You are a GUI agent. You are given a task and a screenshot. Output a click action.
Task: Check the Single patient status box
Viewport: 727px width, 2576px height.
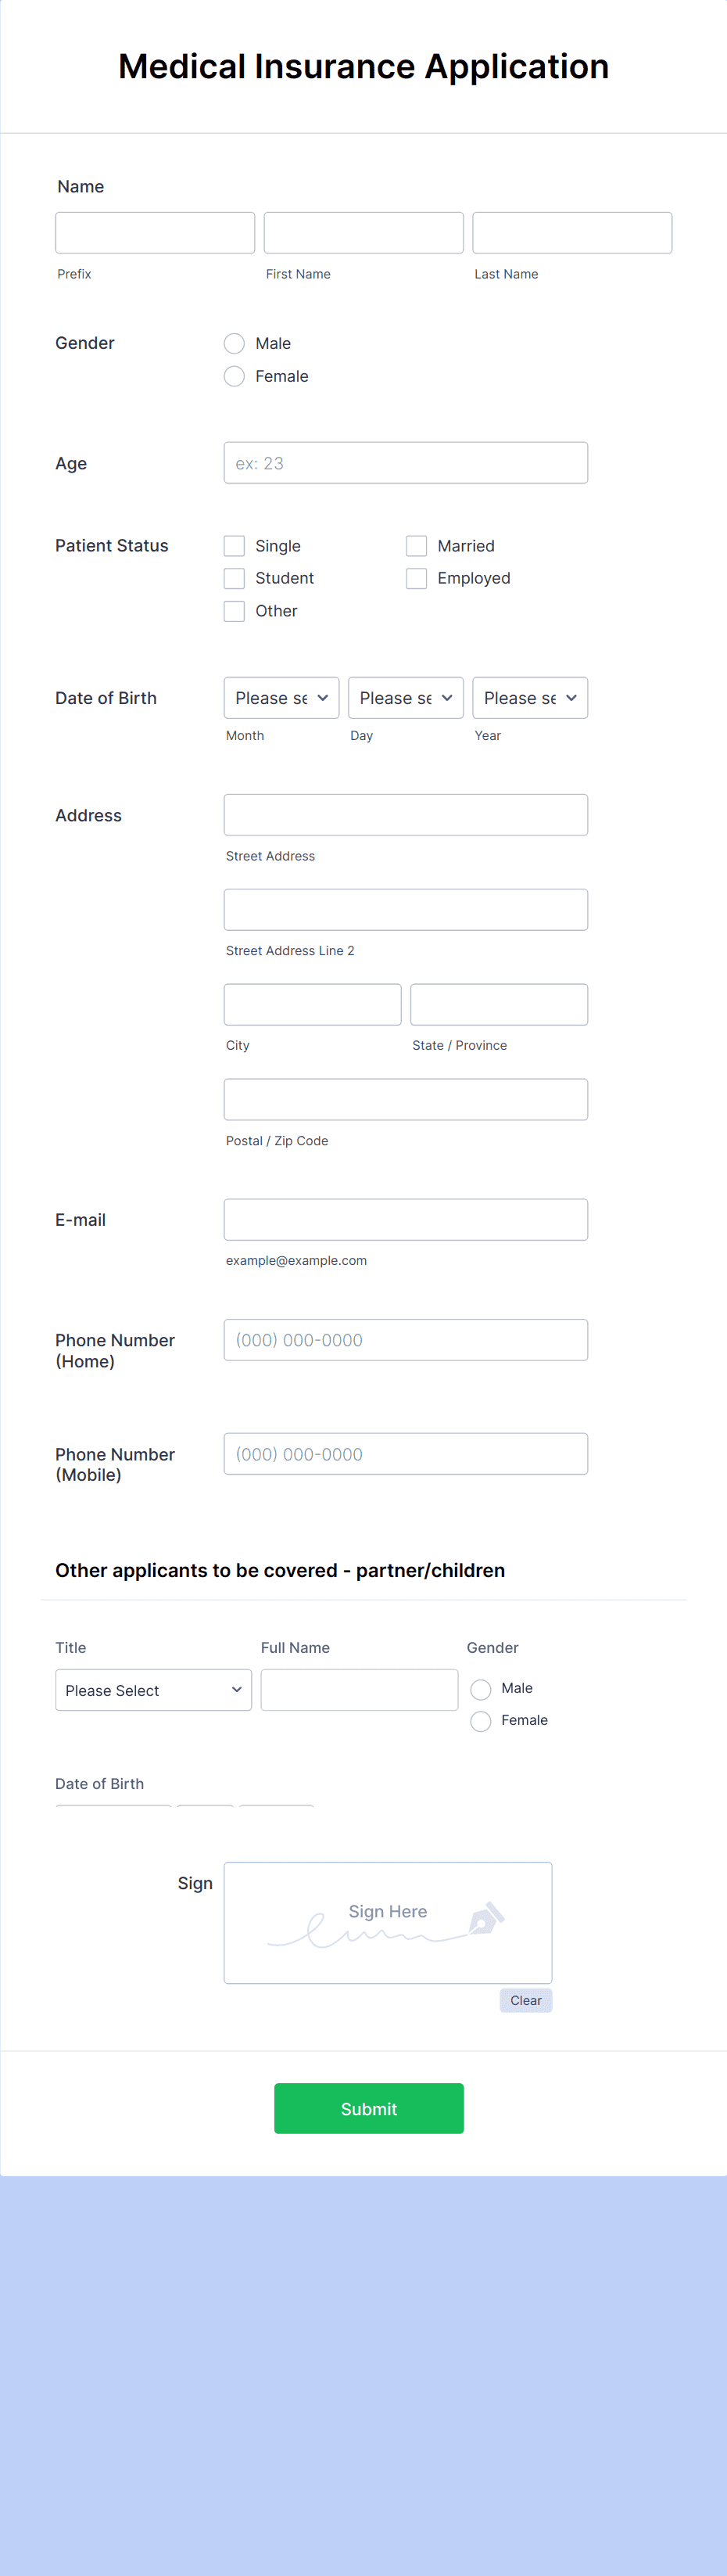(x=234, y=546)
